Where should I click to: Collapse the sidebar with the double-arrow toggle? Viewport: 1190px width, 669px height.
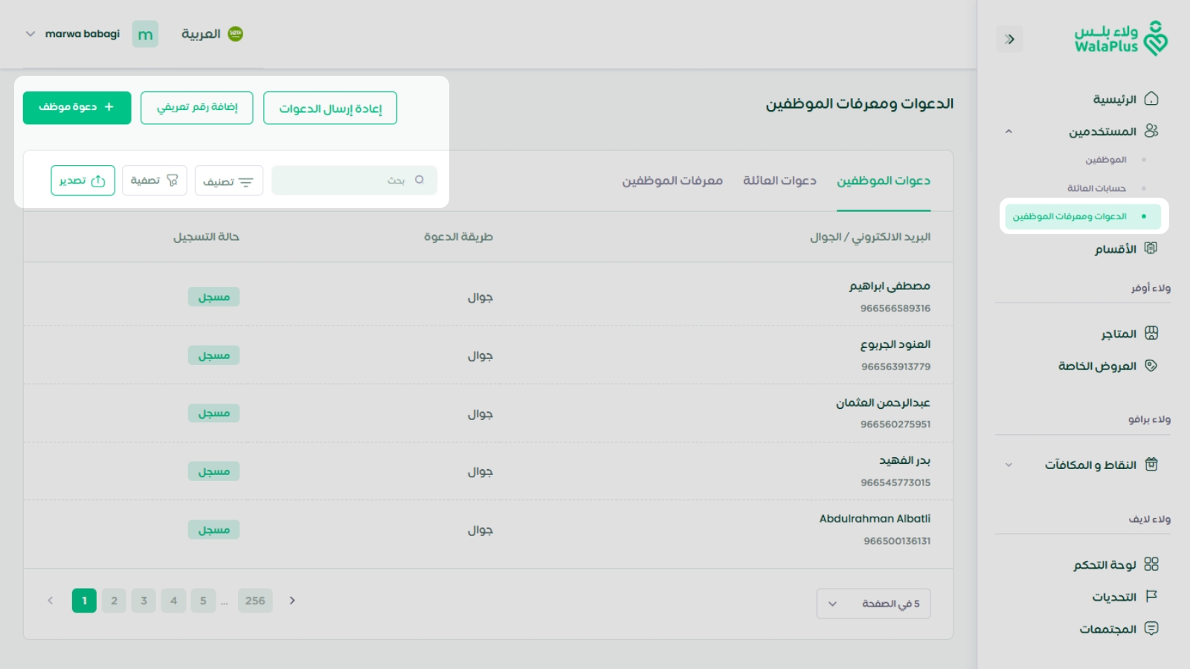tap(1010, 39)
